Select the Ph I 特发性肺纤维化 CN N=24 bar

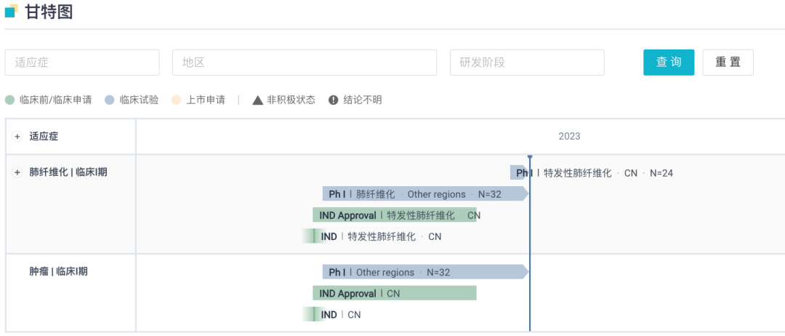[520, 173]
